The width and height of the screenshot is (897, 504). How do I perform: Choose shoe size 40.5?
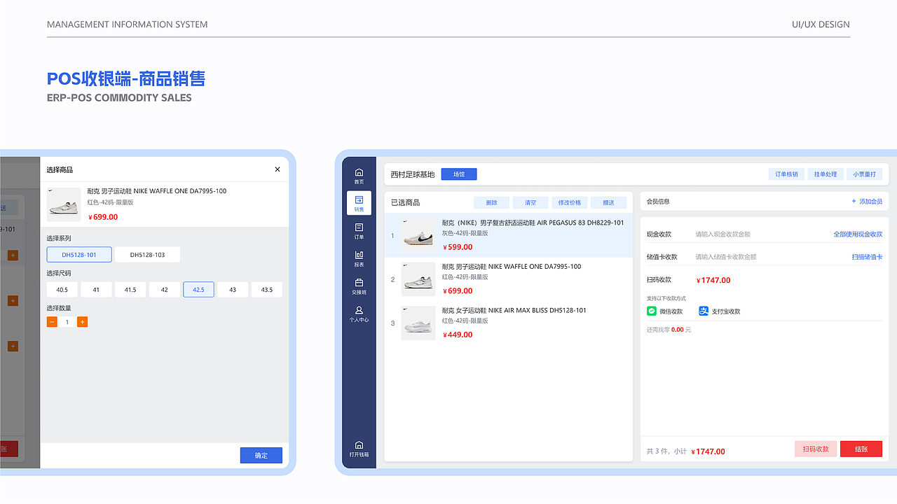[x=62, y=289]
